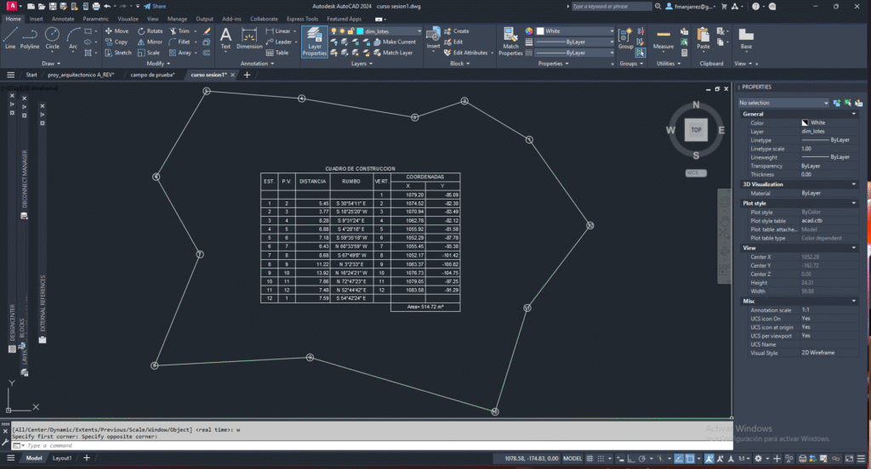Switch to the Annotate ribbon tab

pyautogui.click(x=63, y=18)
